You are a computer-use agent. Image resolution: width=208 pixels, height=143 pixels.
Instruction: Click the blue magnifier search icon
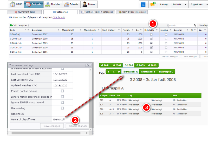(x=143, y=4)
